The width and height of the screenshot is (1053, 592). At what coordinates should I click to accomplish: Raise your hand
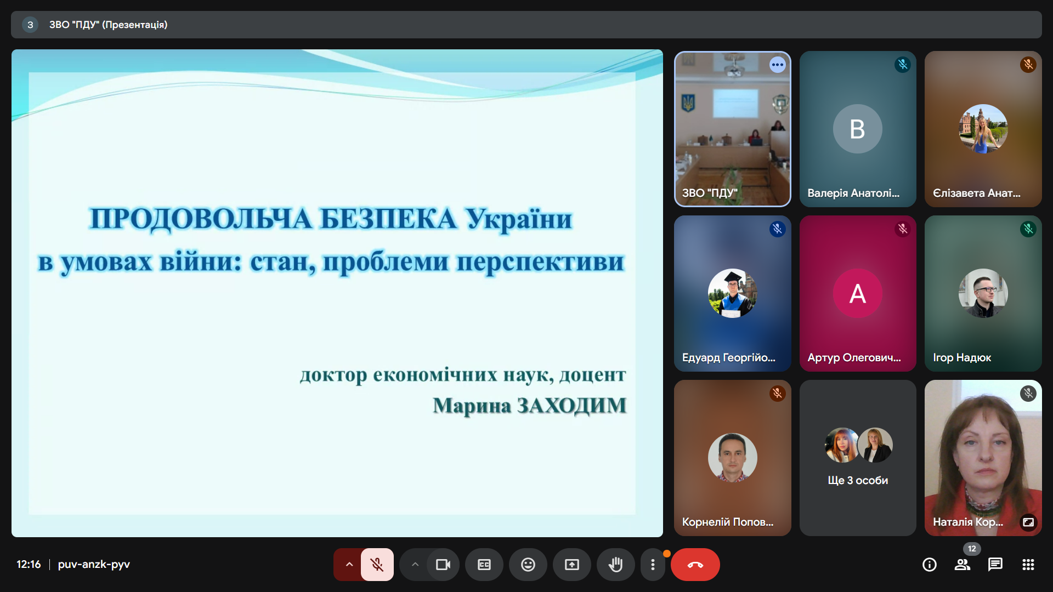coord(616,565)
